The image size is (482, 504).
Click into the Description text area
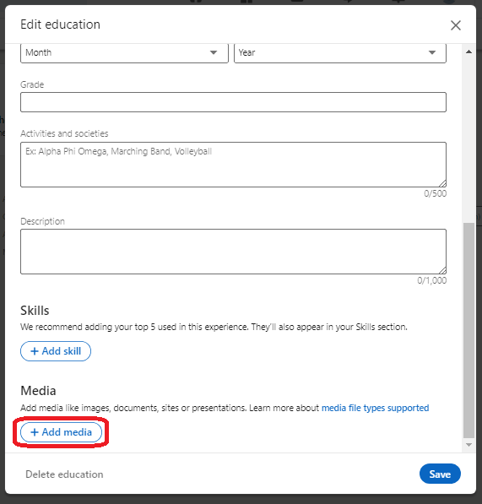pyautogui.click(x=233, y=252)
